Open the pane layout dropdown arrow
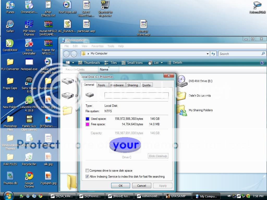267x200 pixels. (x=73, y=63)
